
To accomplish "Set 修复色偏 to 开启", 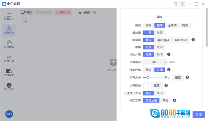I will (x=148, y=70).
